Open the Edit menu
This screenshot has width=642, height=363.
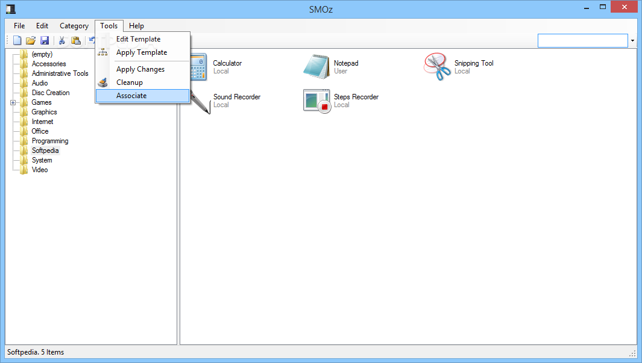42,26
